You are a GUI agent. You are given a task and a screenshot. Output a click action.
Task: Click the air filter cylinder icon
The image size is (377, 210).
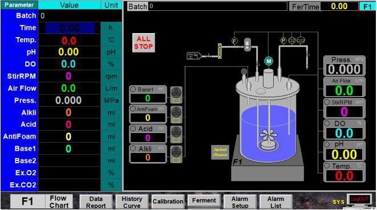(x=247, y=45)
